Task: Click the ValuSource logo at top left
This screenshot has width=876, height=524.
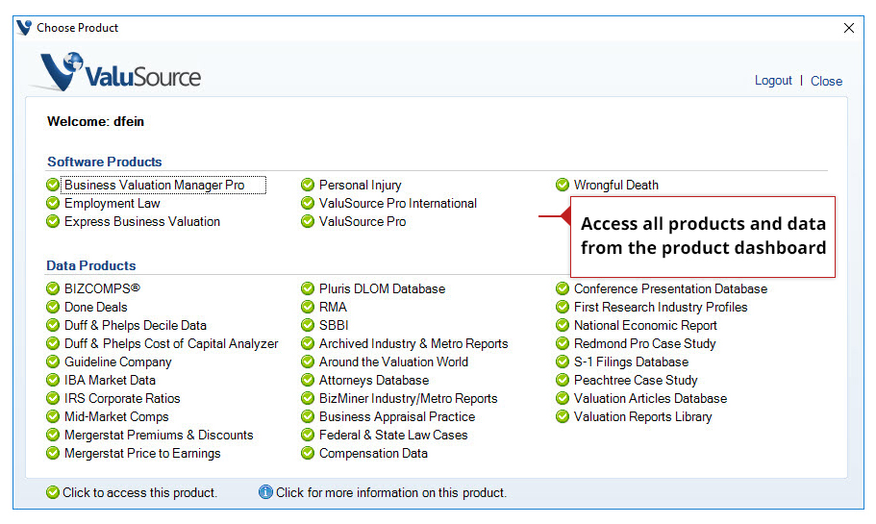Action: tap(121, 75)
